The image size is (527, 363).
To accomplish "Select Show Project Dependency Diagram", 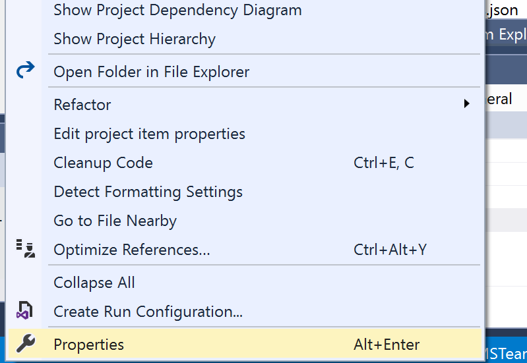I will pos(177,11).
